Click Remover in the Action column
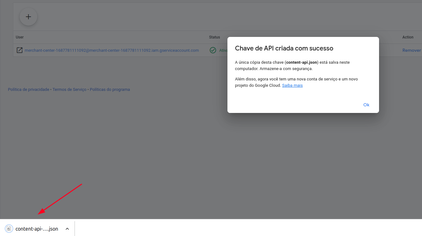 click(412, 50)
